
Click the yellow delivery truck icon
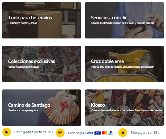[7, 132]
